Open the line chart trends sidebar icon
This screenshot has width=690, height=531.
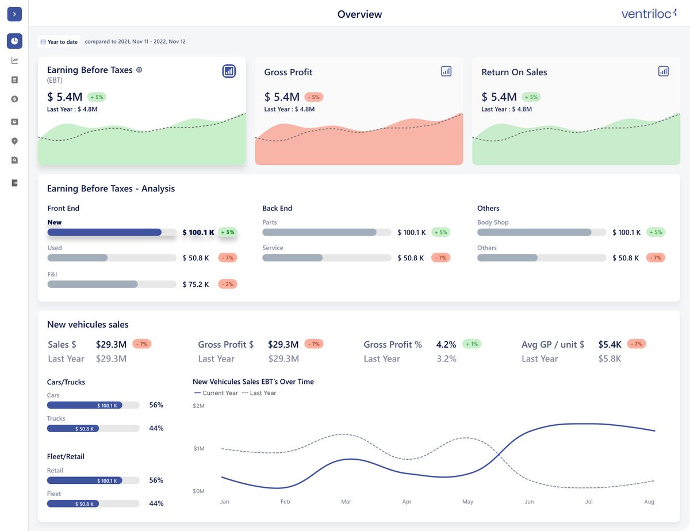pyautogui.click(x=14, y=60)
